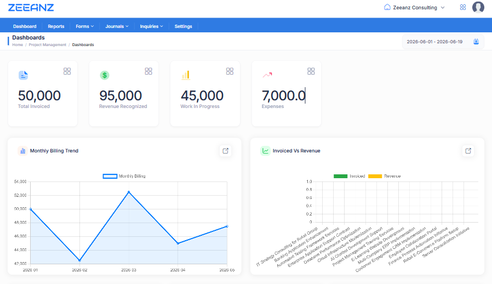The width and height of the screenshot is (492, 284).
Task: Click the date range input field
Action: (x=443, y=42)
